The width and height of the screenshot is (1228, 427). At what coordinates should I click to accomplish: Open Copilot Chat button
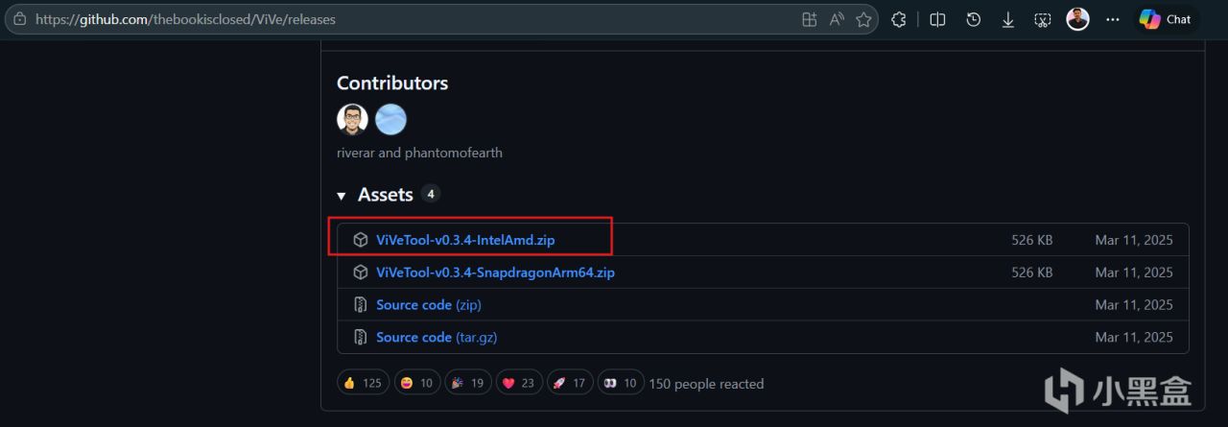click(1166, 19)
